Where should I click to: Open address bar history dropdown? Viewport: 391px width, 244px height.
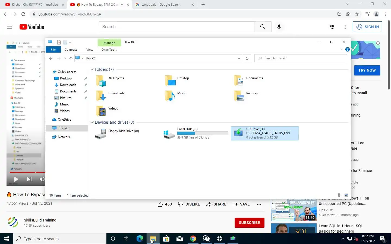[x=239, y=58]
